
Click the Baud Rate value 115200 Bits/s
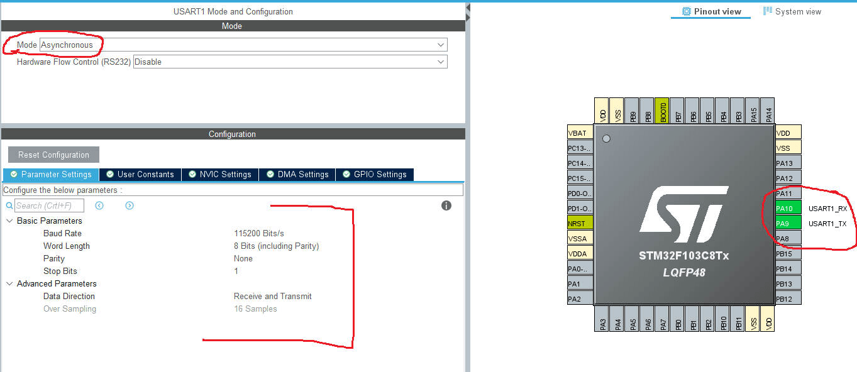tap(259, 234)
